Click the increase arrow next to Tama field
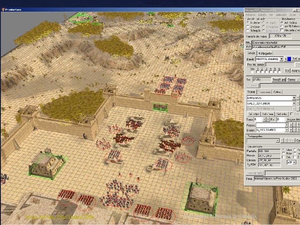Screen dimensions: 300x225 tap(268, 120)
